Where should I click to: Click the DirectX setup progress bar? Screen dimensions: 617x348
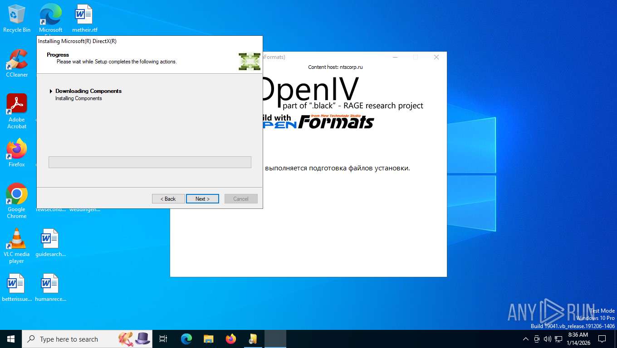pos(150,162)
